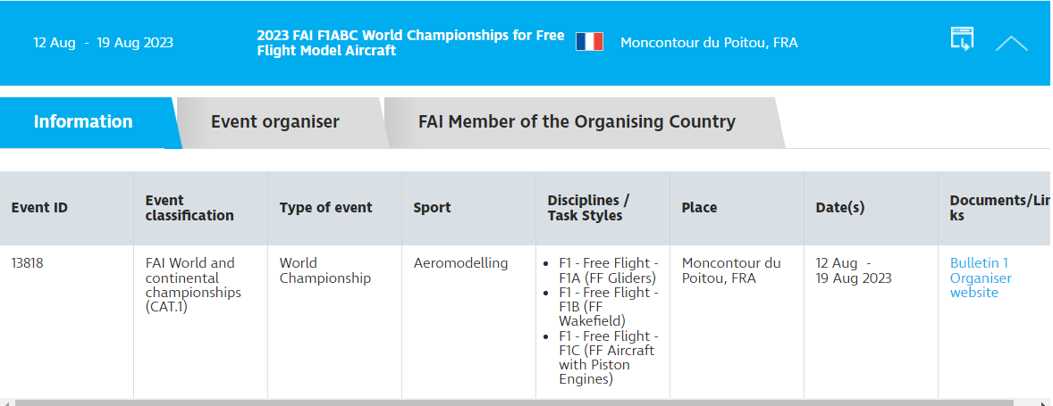The height and width of the screenshot is (406, 1053).
Task: Click the Event classification column header
Action: 190,208
